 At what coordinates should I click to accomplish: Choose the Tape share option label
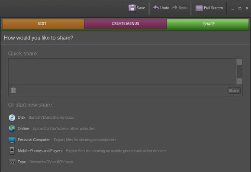pos(22,162)
